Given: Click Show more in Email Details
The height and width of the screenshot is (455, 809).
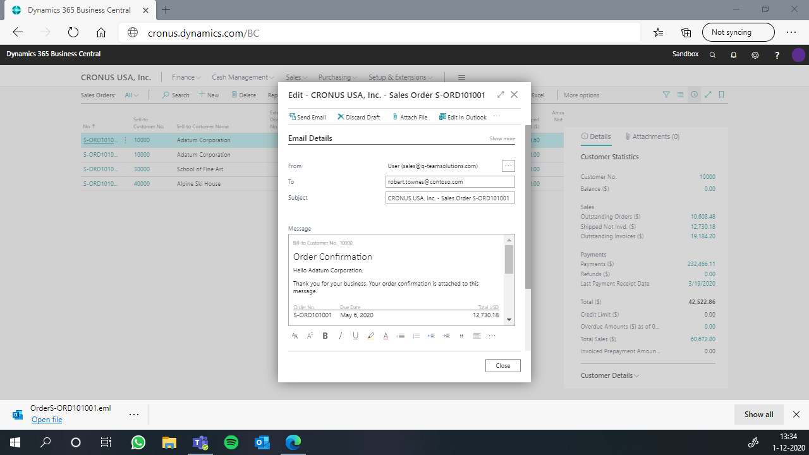Looking at the screenshot, I should (x=502, y=138).
